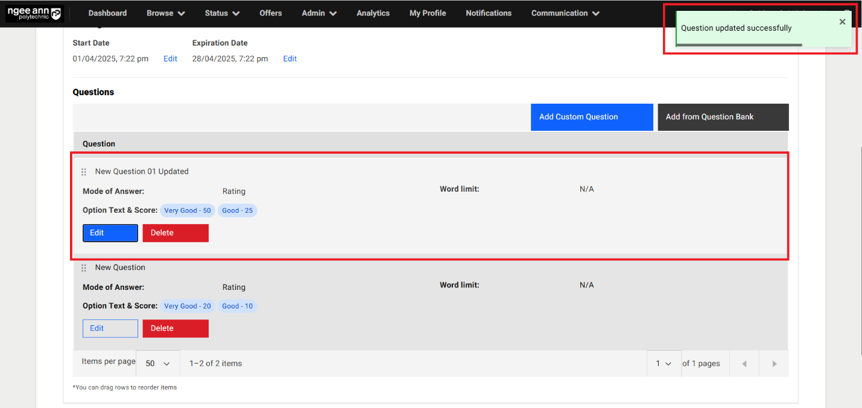The width and height of the screenshot is (862, 408).
Task: Edit the Start Date value
Action: click(x=170, y=58)
